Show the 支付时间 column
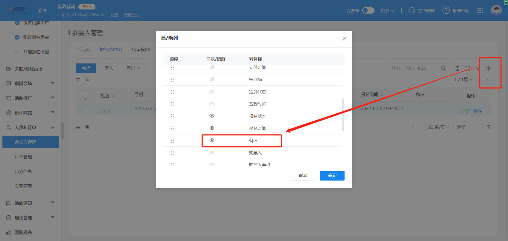Screen dimensions: 508x241 click(212, 67)
